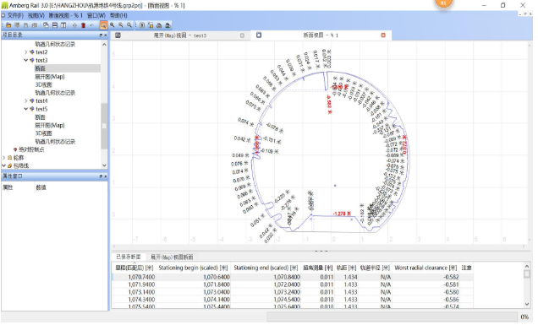Click the print icon at toolbar end
This screenshot has width=538, height=325.
pyautogui.click(x=167, y=25)
